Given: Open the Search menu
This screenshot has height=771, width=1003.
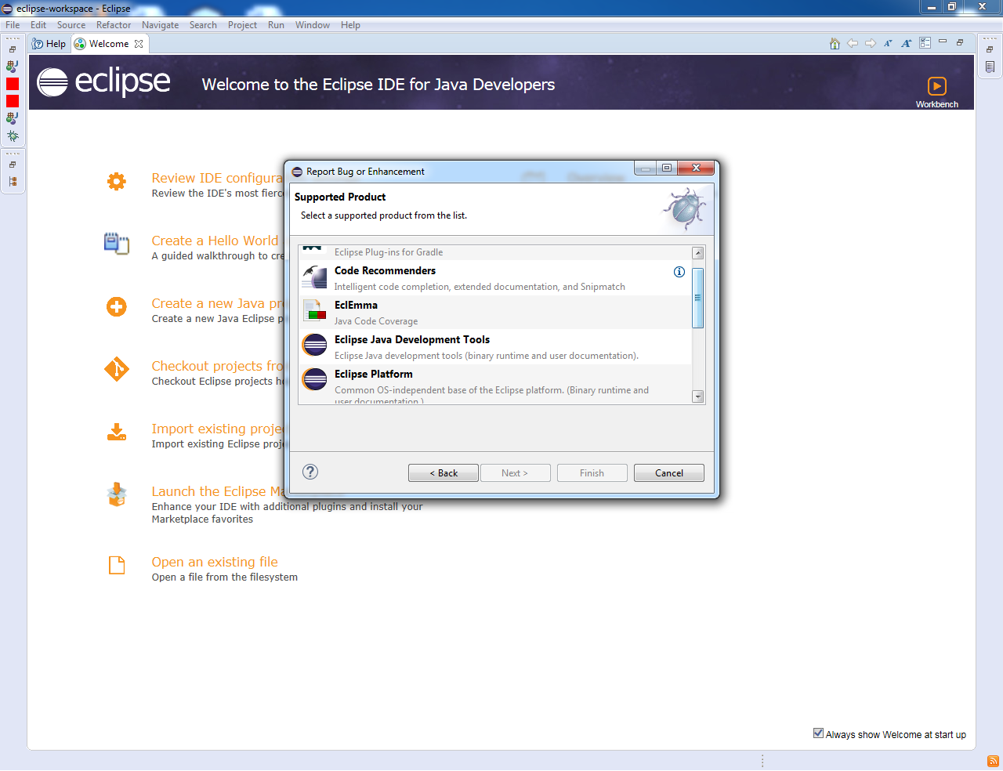Looking at the screenshot, I should click(203, 25).
